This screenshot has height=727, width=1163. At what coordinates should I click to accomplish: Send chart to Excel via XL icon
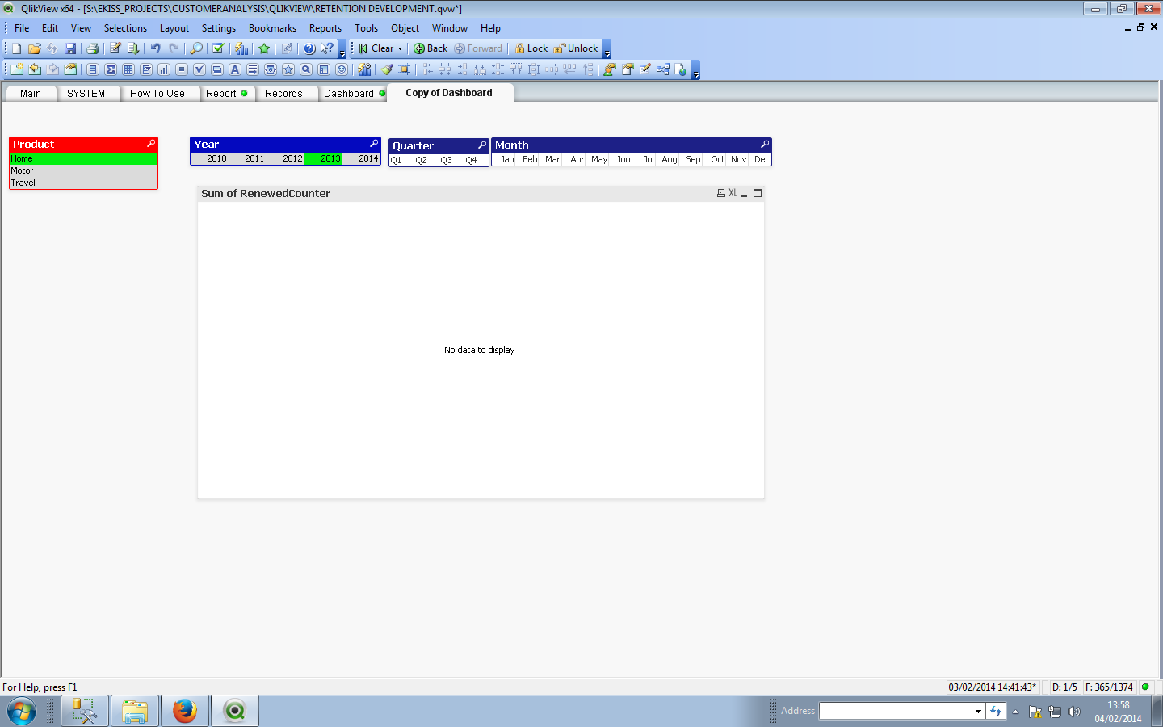(733, 193)
